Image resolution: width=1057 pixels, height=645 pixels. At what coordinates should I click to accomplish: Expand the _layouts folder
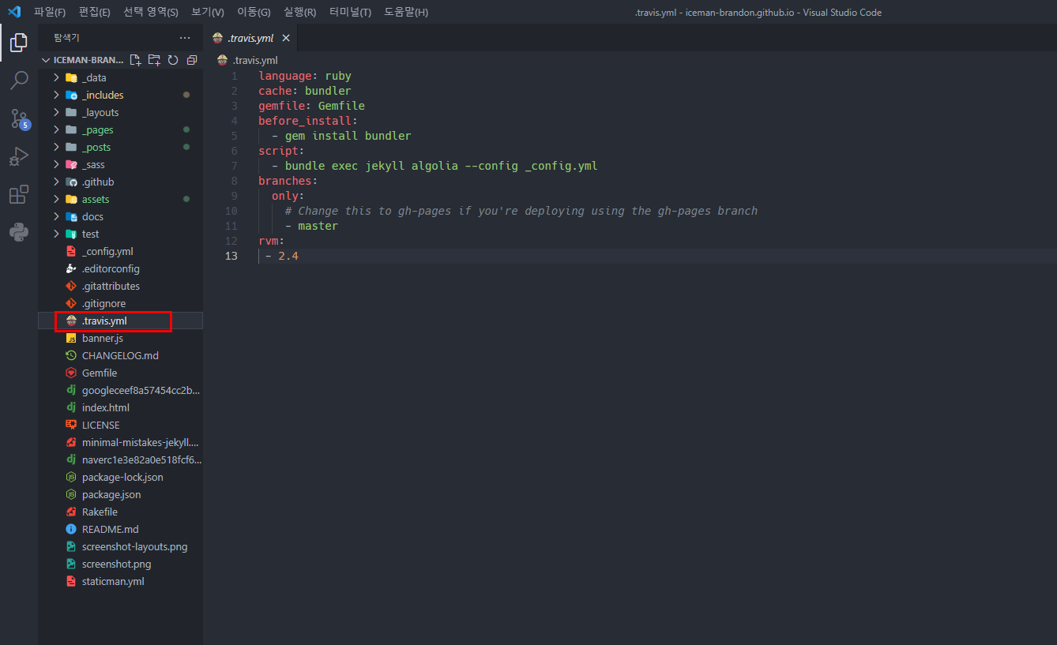56,112
